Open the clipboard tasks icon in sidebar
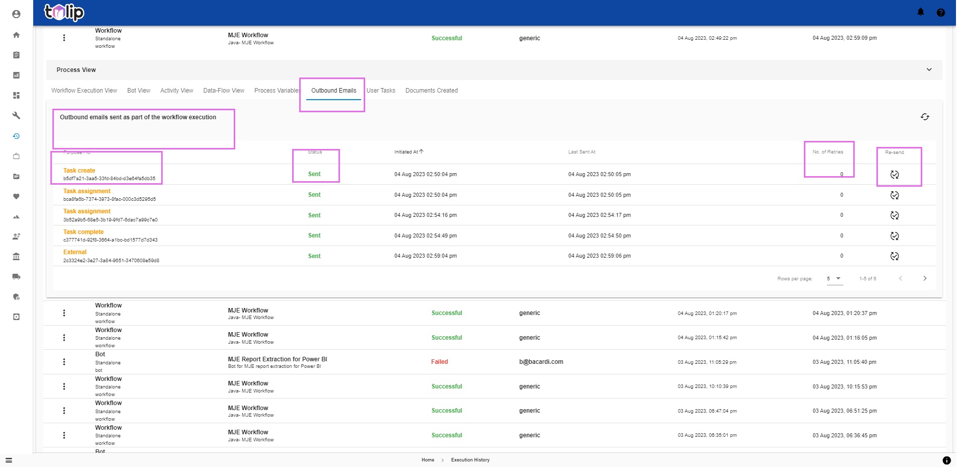The image size is (959, 468). pyautogui.click(x=16, y=55)
